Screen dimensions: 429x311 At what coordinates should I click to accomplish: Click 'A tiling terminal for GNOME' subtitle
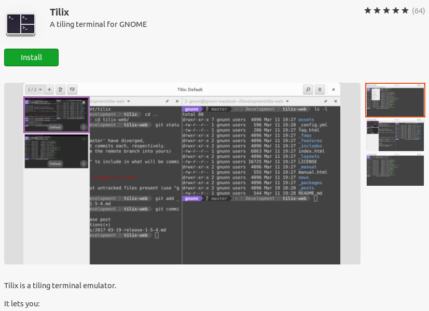pos(98,24)
